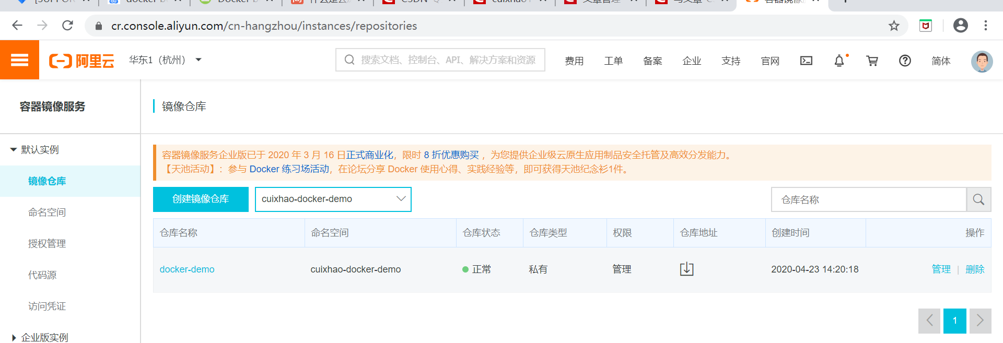
Task: Open the 正式商业化 announcement link
Action: click(x=369, y=155)
